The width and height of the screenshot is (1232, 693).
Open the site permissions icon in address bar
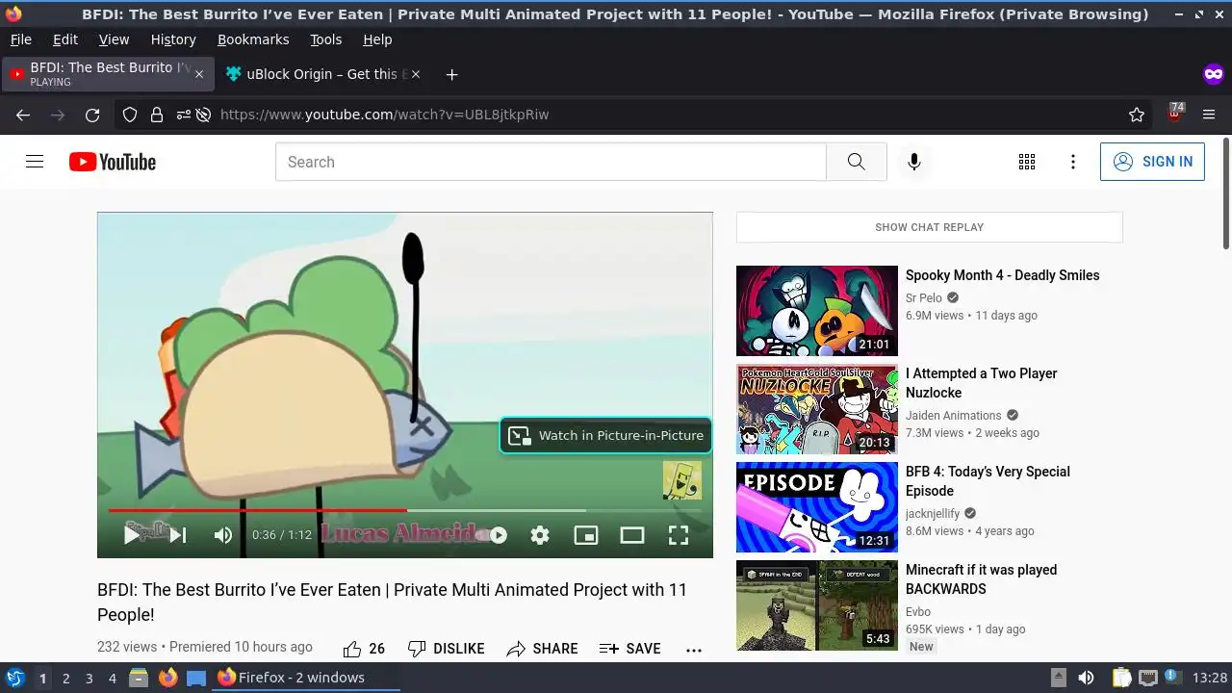tap(183, 115)
